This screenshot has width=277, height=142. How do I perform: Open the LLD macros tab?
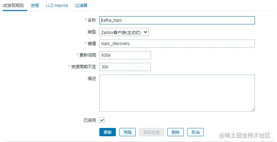click(57, 5)
